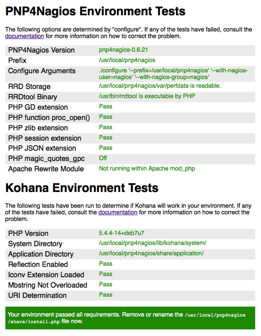
Task: Click the RRD Storage perfdata readable message
Action: click(159, 86)
